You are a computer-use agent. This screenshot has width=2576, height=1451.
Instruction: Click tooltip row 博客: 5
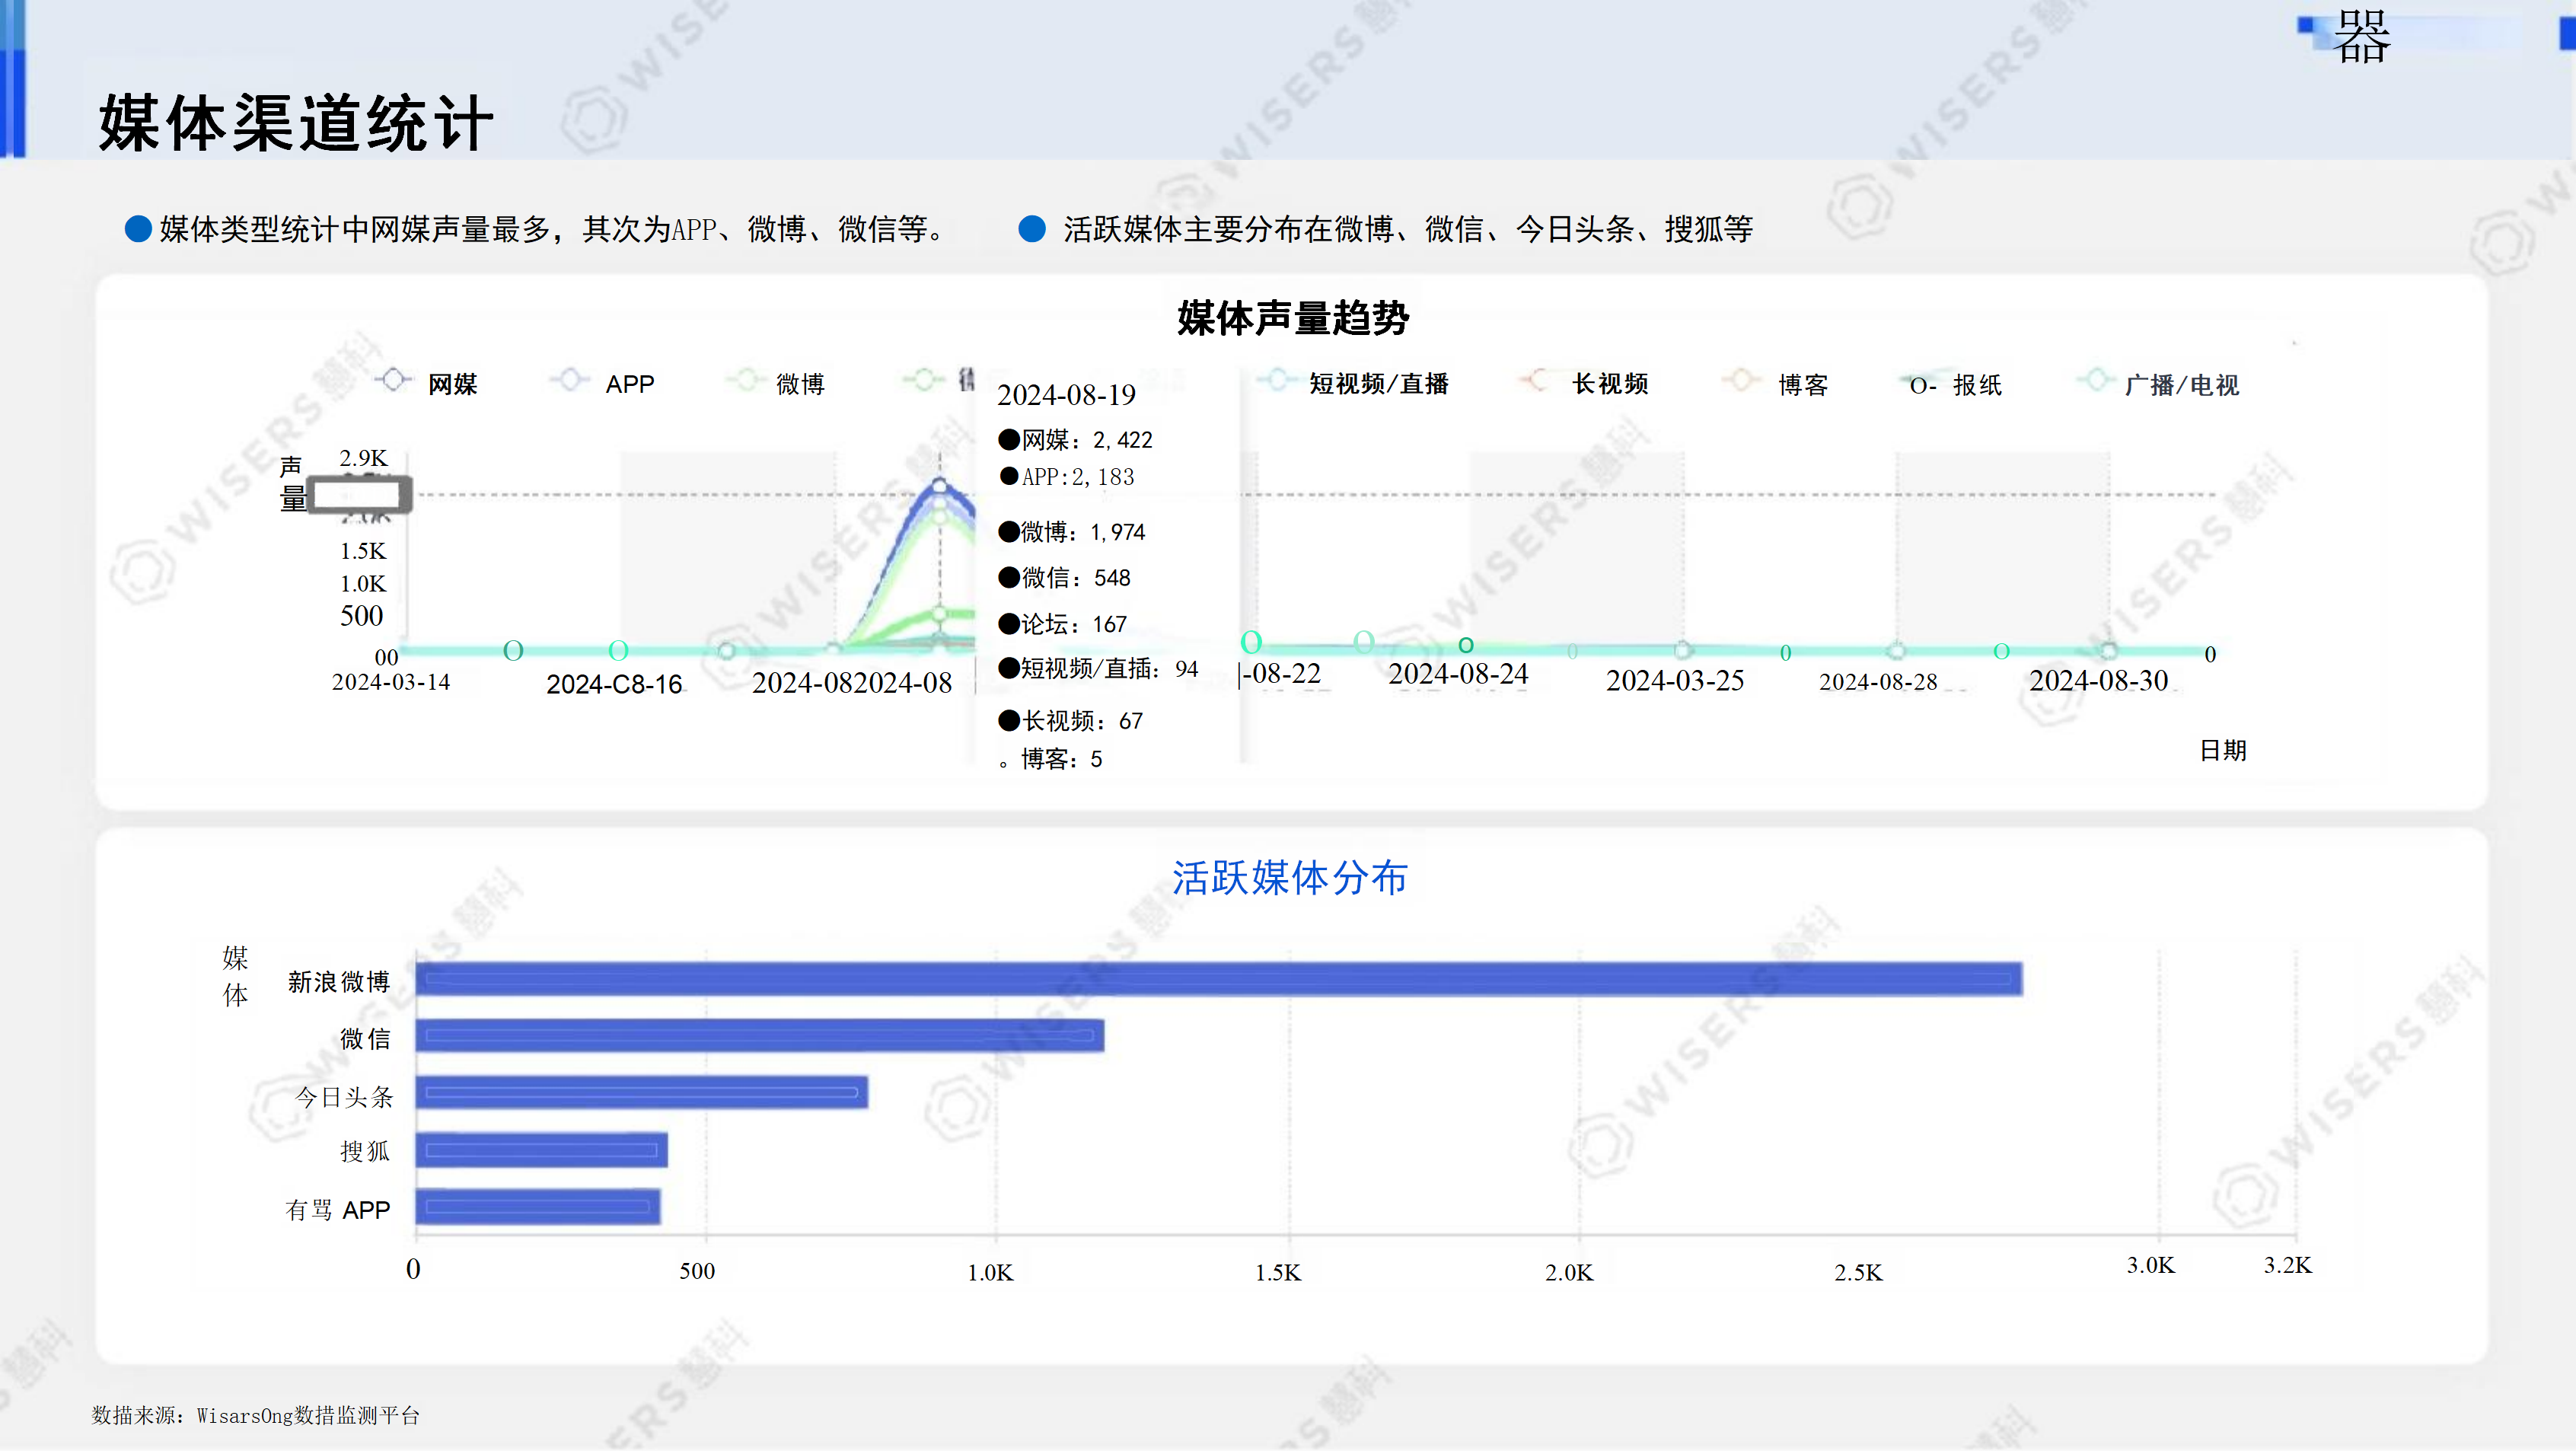tap(1050, 760)
